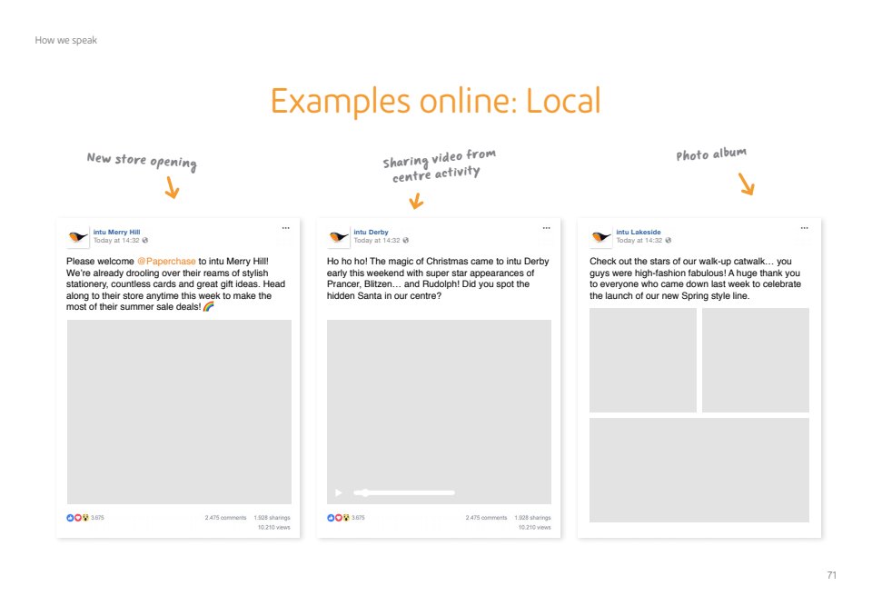View the 2,475 comments on Derby post

point(486,518)
